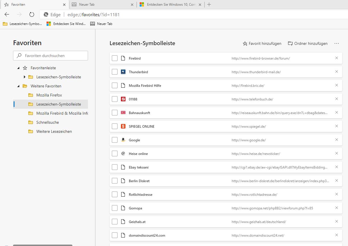Reload the page with the refresh icon
The height and width of the screenshot is (246, 348).
[32, 14]
